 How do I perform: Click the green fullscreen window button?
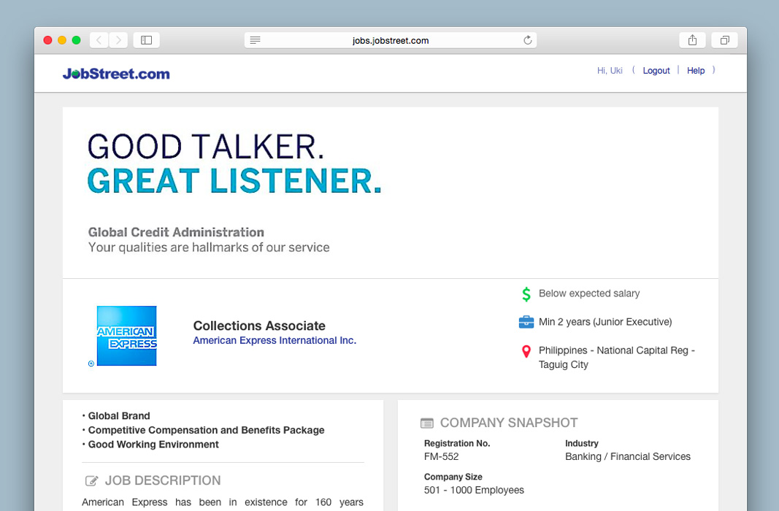click(76, 40)
